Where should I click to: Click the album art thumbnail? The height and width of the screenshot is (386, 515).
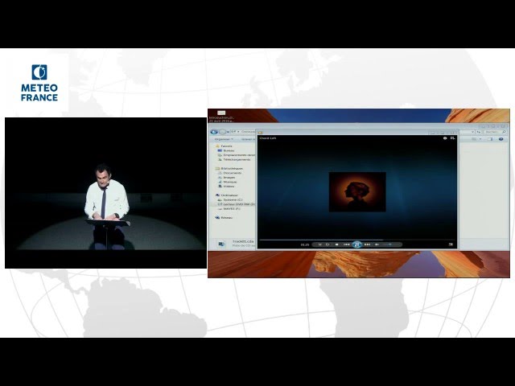357,191
